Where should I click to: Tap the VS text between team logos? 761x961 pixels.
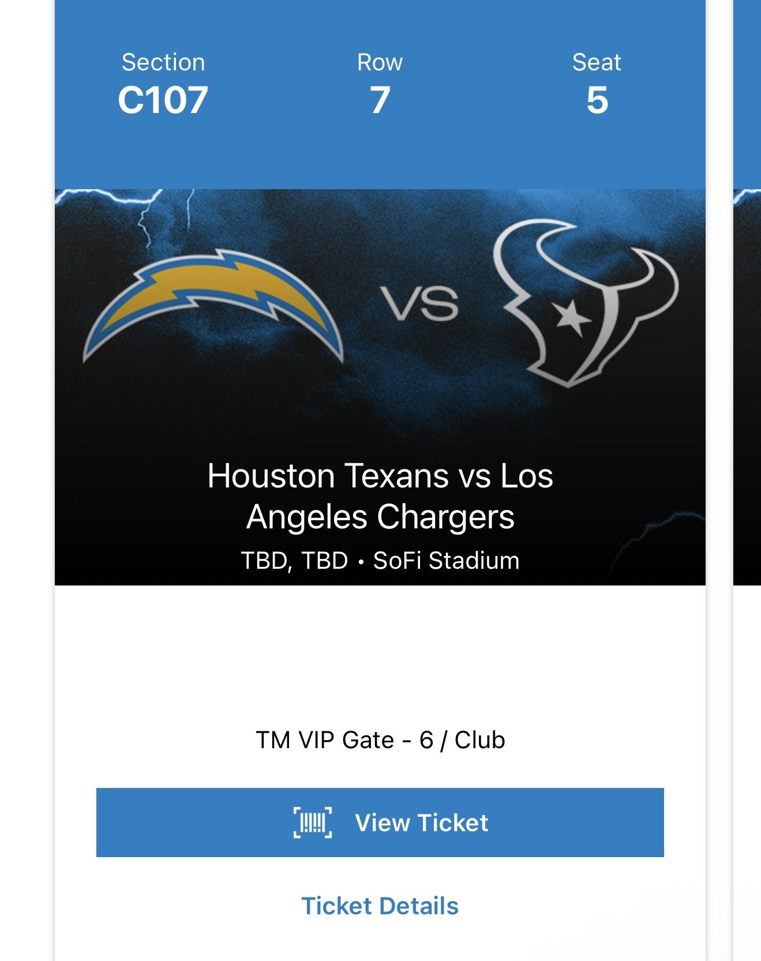coord(419,304)
